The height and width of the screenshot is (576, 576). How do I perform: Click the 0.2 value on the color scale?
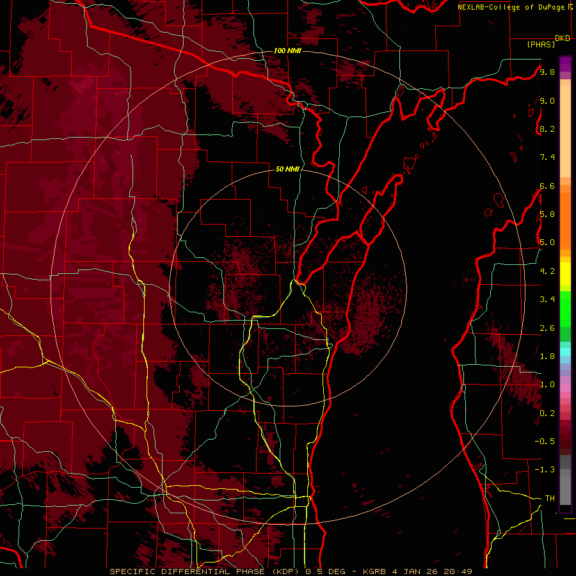(547, 413)
